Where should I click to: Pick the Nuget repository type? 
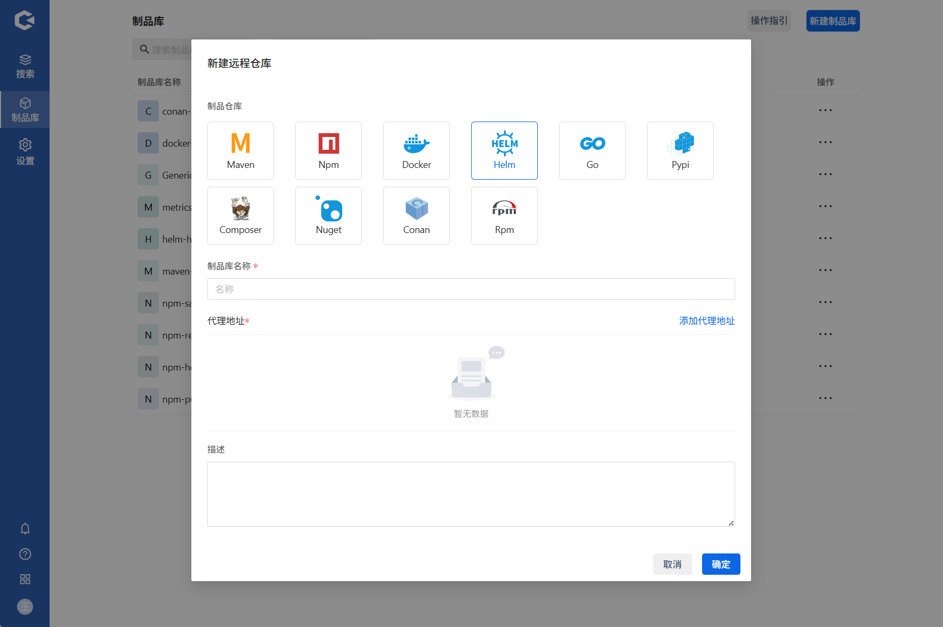tap(328, 215)
